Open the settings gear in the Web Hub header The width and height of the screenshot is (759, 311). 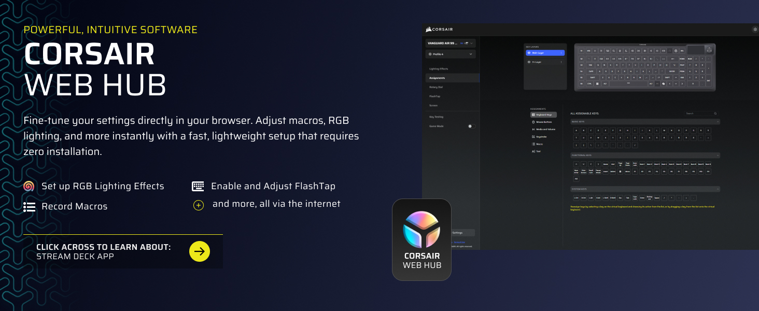click(755, 30)
